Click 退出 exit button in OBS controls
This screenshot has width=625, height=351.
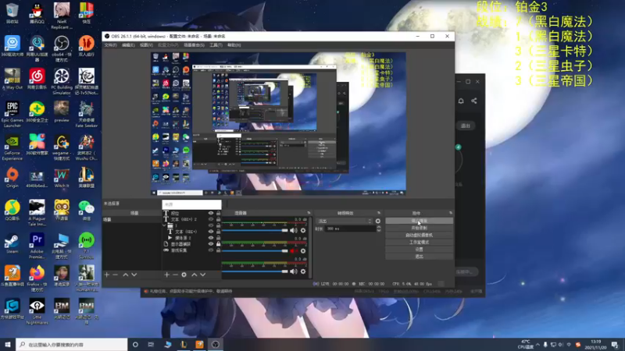pyautogui.click(x=419, y=257)
